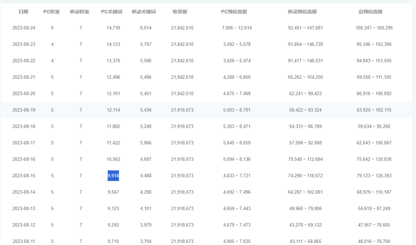
Task: Click the PC关键词 column header
Action: tap(112, 12)
